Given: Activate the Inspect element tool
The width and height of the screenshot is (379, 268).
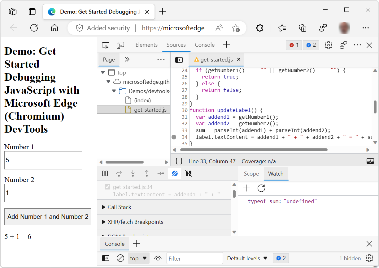Looking at the screenshot, I should pos(106,45).
